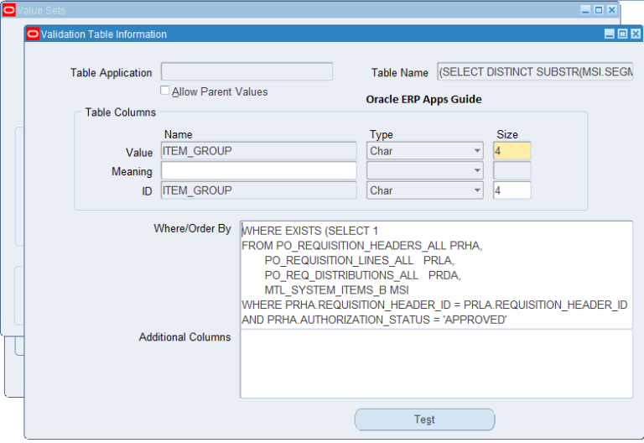
Task: Click inside the Where/Order By text area
Action: [x=436, y=274]
